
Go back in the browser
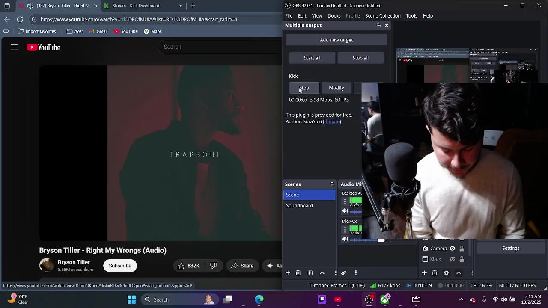pyautogui.click(x=7, y=19)
